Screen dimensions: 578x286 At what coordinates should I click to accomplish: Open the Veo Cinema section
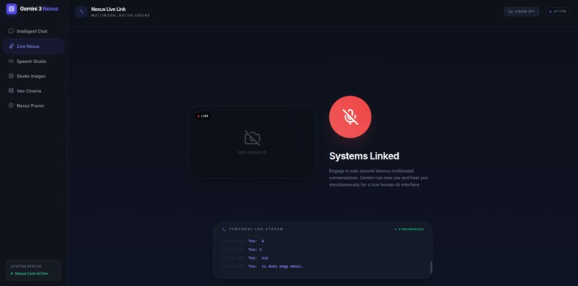click(34, 90)
